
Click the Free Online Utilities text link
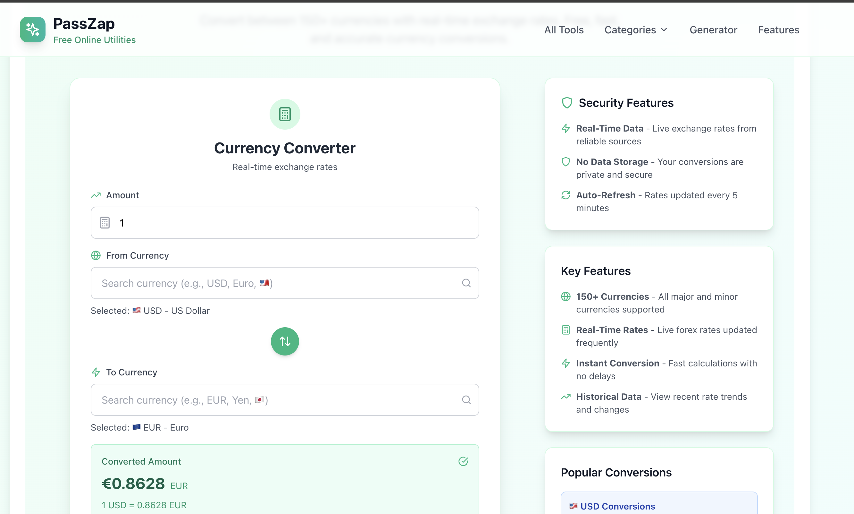click(95, 40)
